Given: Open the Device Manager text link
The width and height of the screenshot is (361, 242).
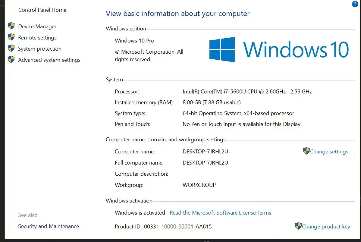Looking at the screenshot, I should 37,27.
